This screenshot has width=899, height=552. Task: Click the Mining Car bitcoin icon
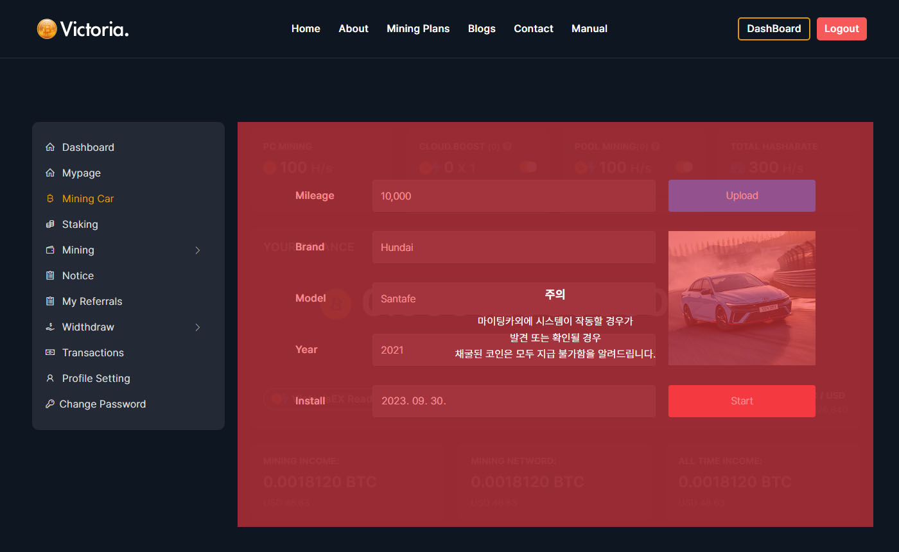(50, 199)
